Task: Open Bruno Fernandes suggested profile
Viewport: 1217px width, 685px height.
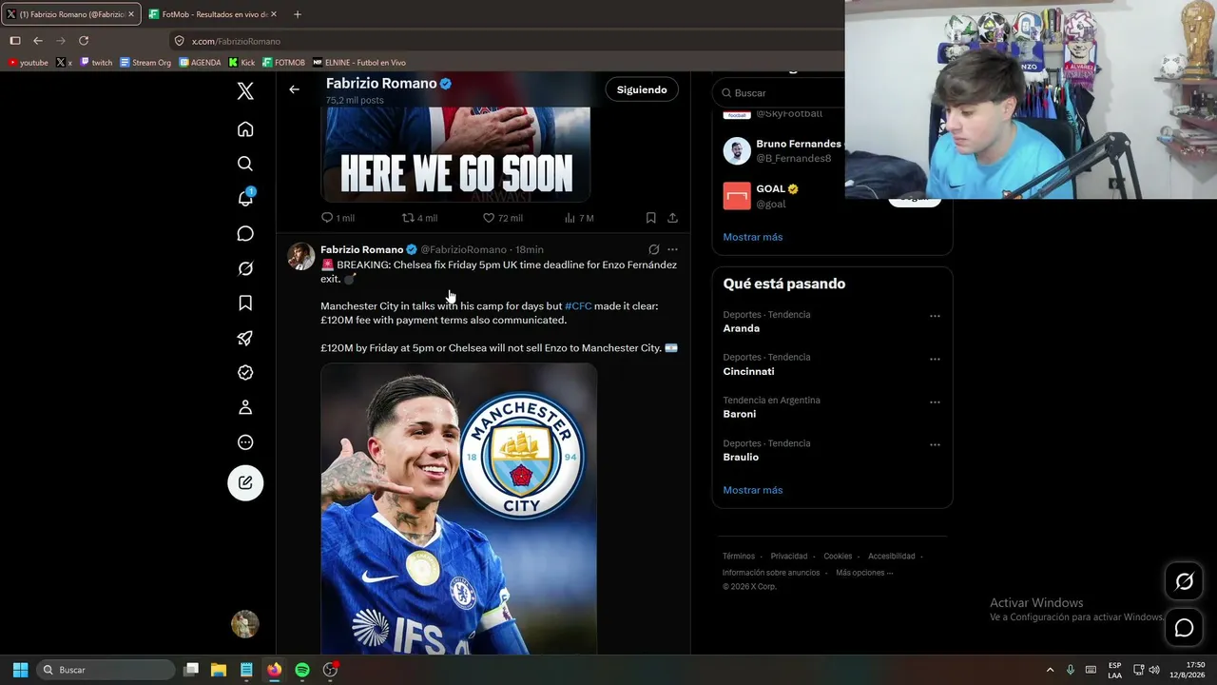Action: point(799,145)
